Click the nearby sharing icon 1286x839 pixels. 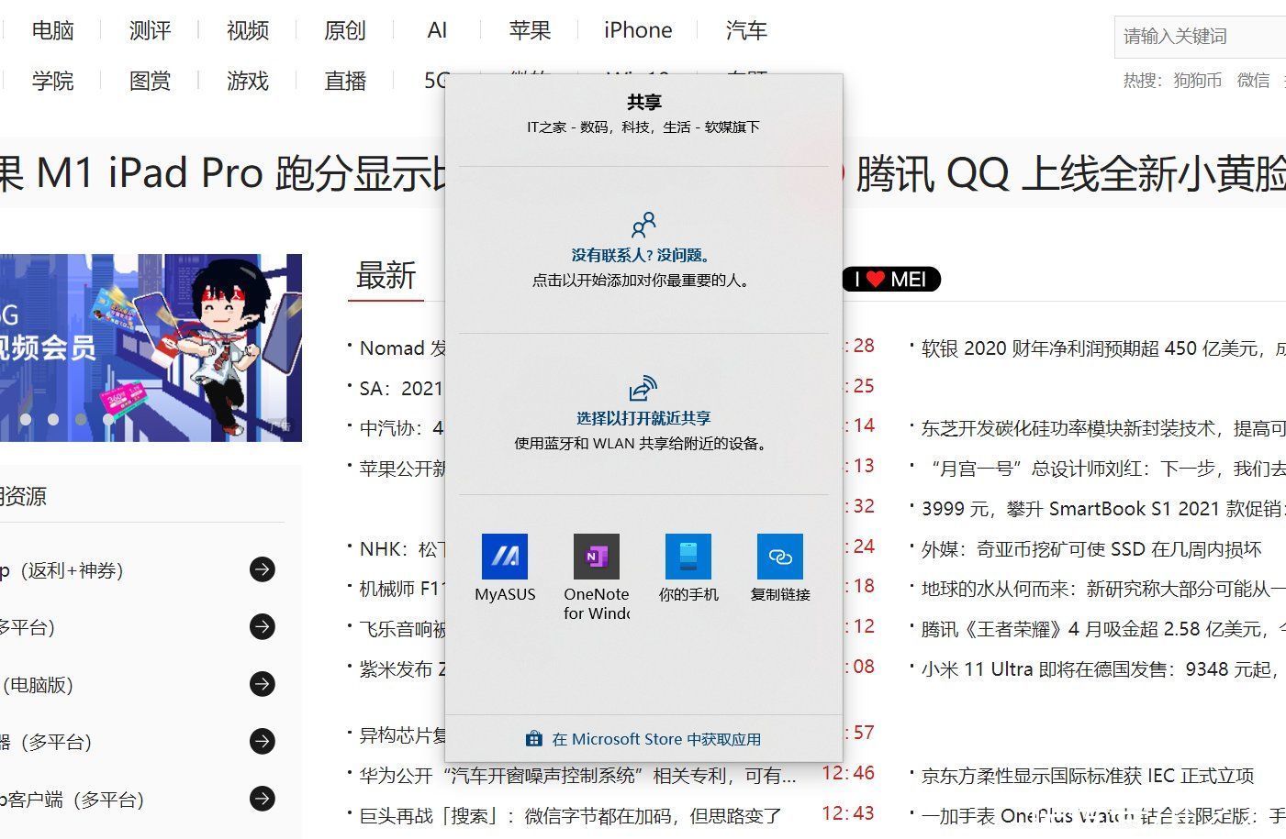tap(643, 388)
